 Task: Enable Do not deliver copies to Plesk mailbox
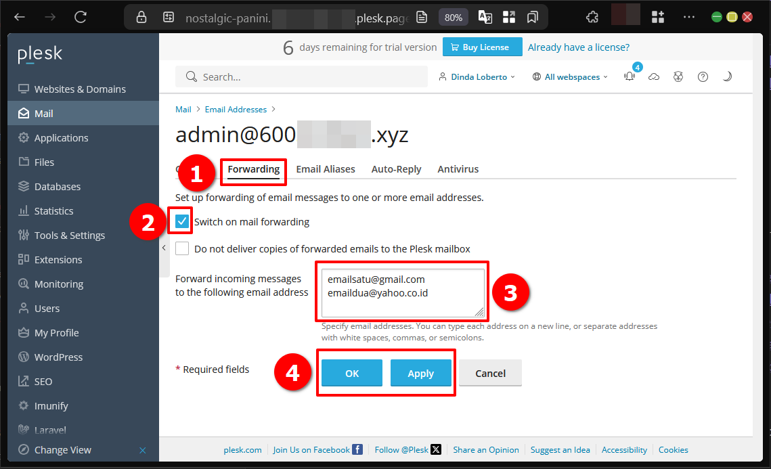point(181,248)
